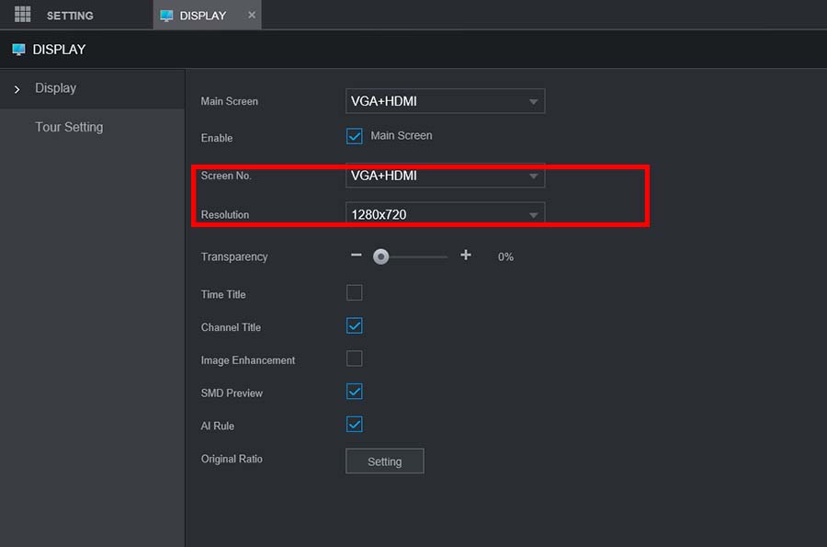The width and height of the screenshot is (827, 547).
Task: Click the monitor icon in the DISPLAY header
Action: (18, 49)
